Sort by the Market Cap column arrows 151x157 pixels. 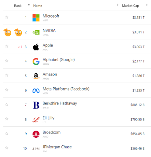tap(147, 5)
